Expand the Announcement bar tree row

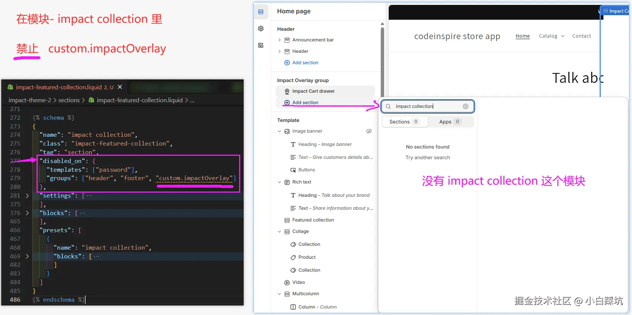pyautogui.click(x=279, y=40)
